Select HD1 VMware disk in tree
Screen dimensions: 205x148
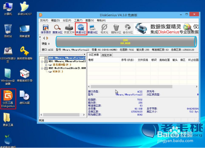coord(67,61)
